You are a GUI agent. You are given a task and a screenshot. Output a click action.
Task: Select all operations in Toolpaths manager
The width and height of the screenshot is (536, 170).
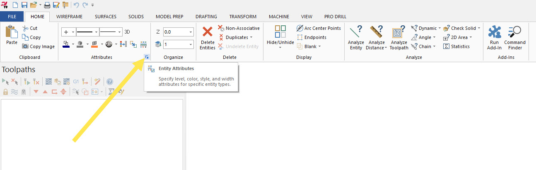tap(5, 82)
